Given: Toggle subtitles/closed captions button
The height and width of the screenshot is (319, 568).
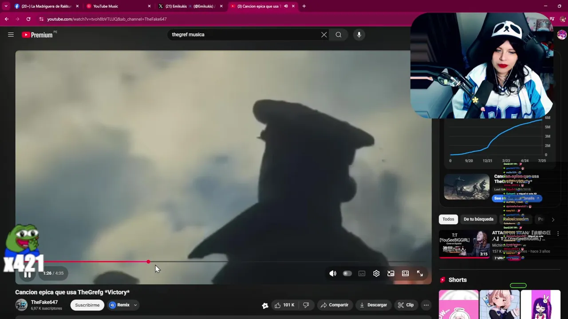Looking at the screenshot, I should [362, 273].
